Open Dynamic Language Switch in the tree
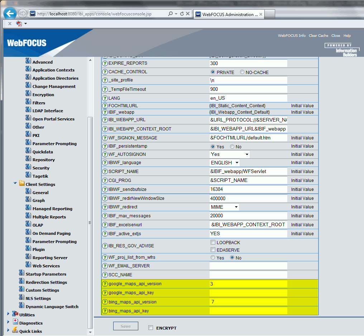364x336 pixels. click(x=52, y=307)
